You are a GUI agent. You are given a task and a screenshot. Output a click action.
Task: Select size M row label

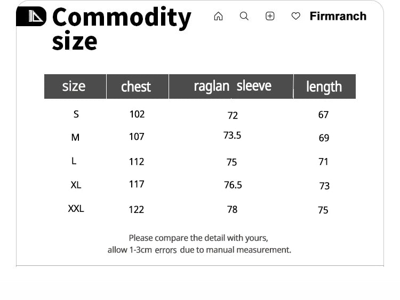click(75, 138)
